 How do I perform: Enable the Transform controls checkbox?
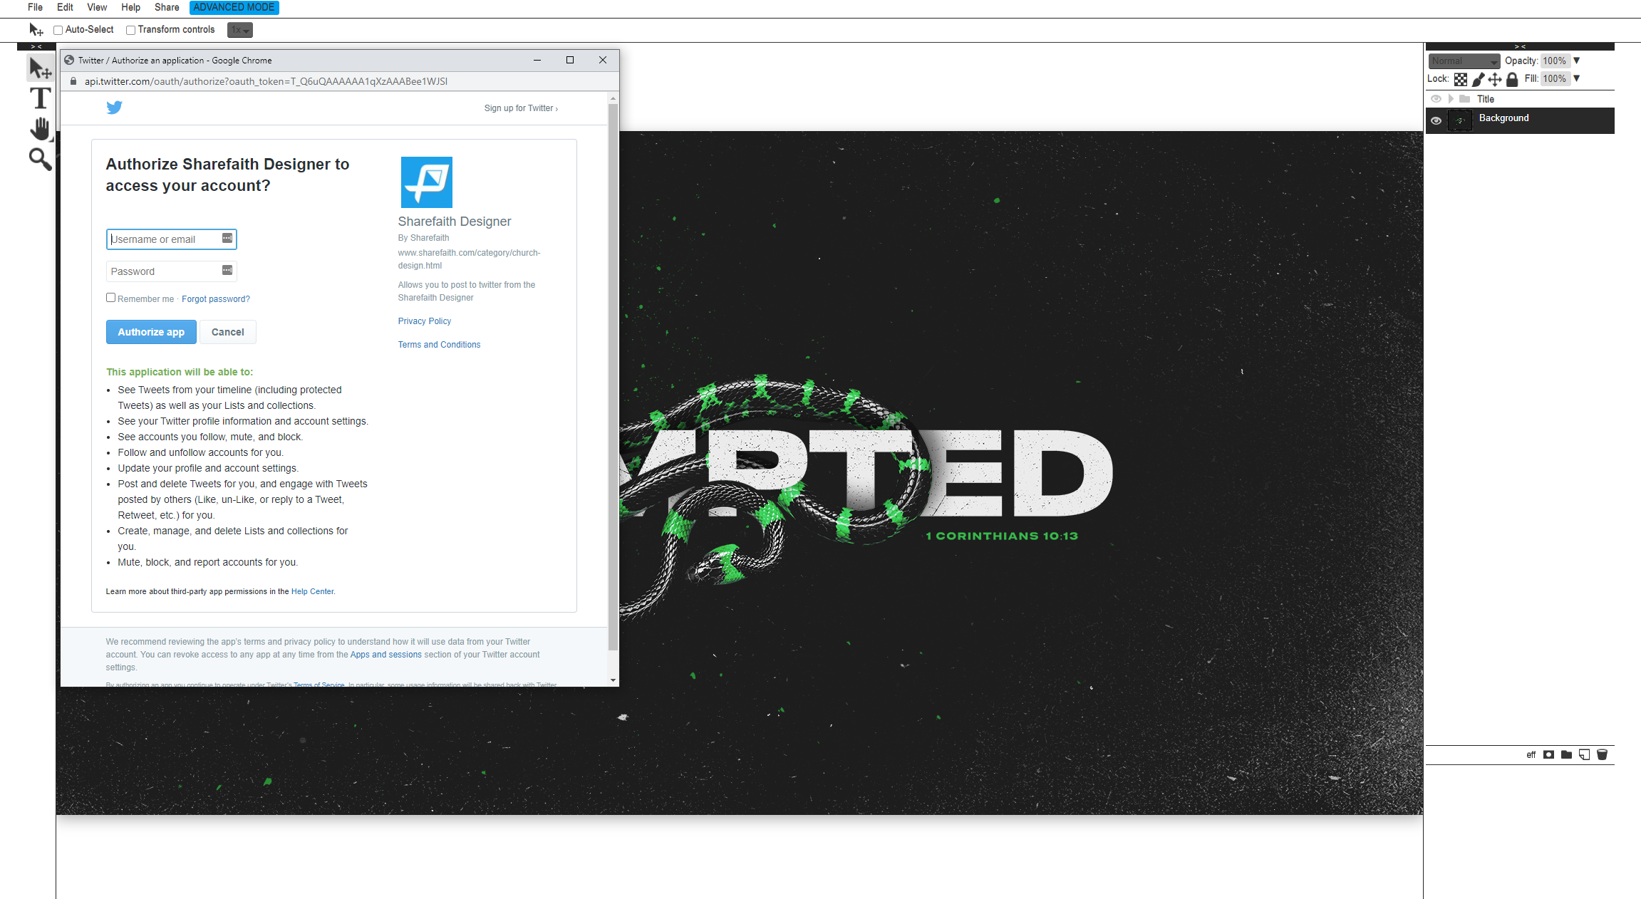[130, 30]
